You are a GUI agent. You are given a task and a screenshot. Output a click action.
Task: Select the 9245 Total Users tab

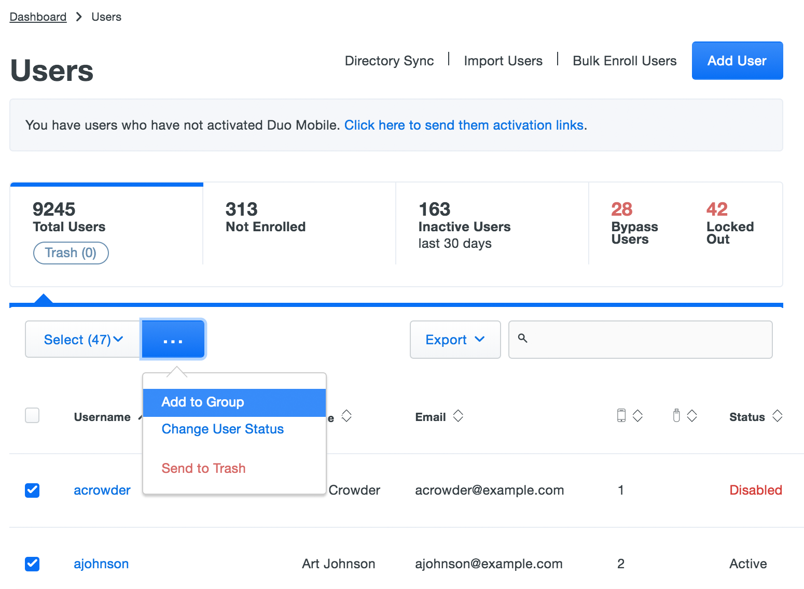pos(106,224)
